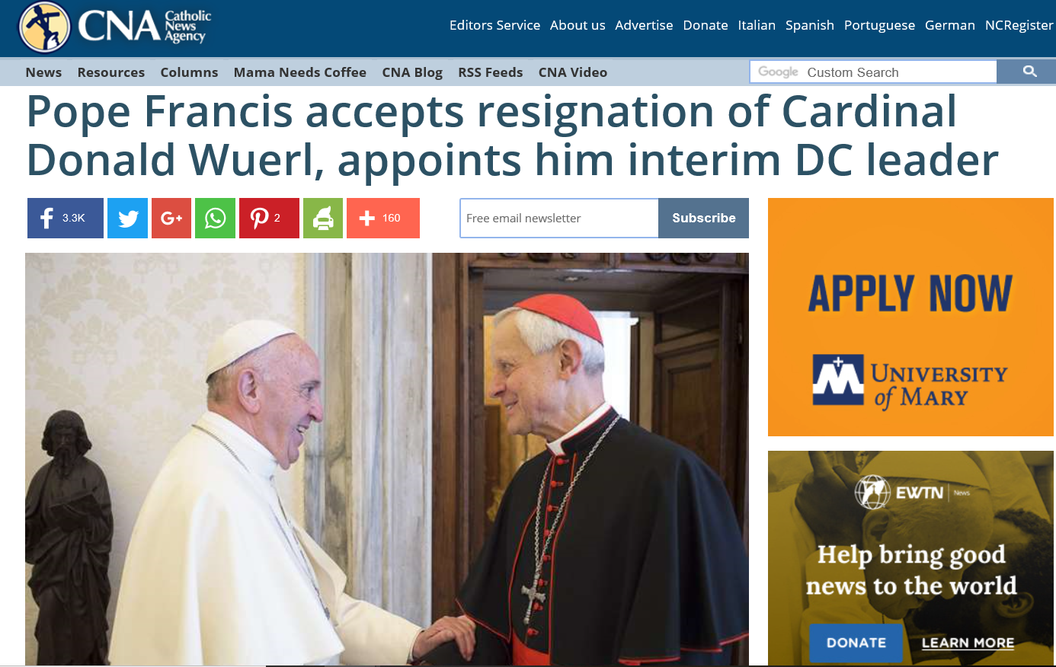Pin article on Pinterest

(x=269, y=218)
